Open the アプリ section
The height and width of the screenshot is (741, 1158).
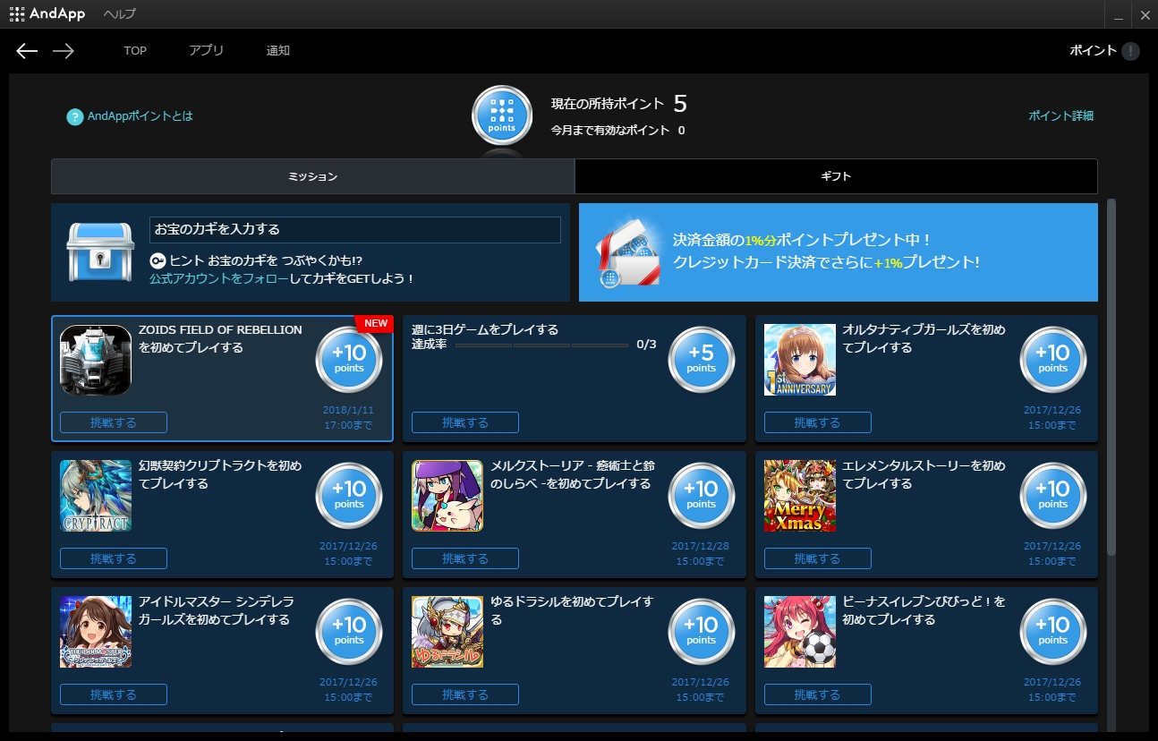[207, 51]
